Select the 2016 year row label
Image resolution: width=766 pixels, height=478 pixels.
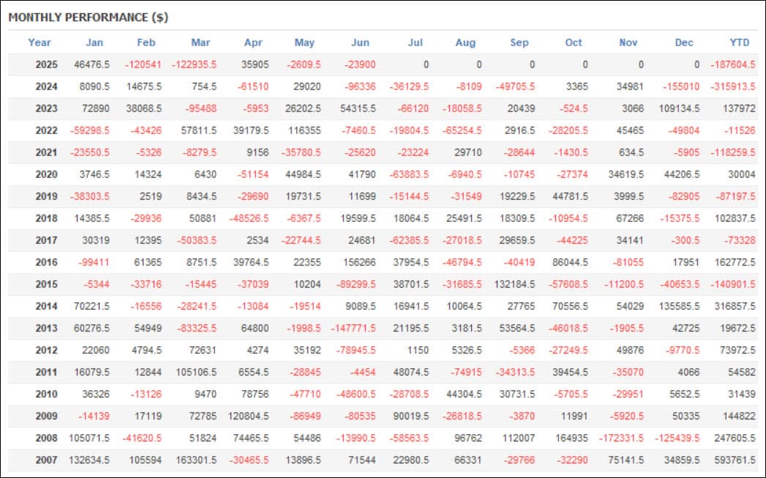tap(46, 263)
